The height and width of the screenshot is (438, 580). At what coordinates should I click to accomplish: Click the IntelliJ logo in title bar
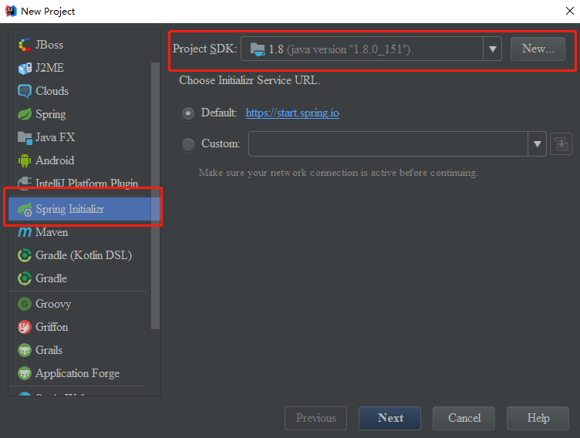11,11
